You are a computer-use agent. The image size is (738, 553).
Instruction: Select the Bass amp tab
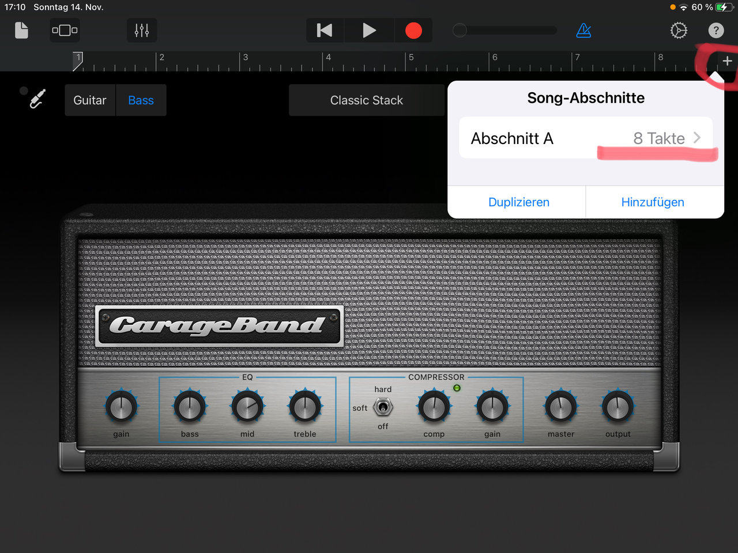coord(141,100)
